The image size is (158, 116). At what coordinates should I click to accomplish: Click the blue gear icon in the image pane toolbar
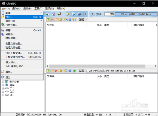tap(70, 20)
